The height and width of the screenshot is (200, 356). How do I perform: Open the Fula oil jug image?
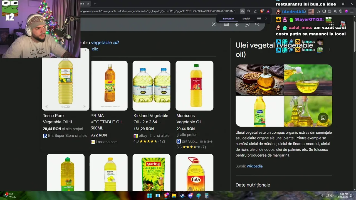point(194,172)
